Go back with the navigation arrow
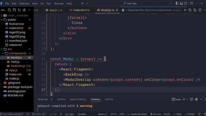The width and height of the screenshot is (206, 116). [82, 3]
